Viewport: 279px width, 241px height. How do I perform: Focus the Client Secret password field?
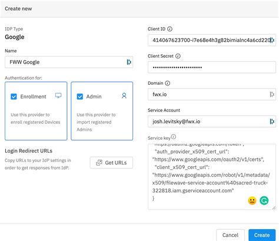(x=212, y=67)
